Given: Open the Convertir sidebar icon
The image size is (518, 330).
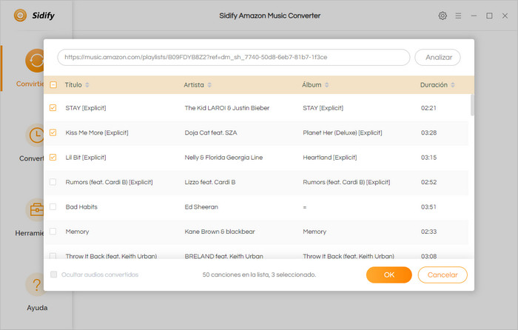Looking at the screenshot, I should (35, 61).
